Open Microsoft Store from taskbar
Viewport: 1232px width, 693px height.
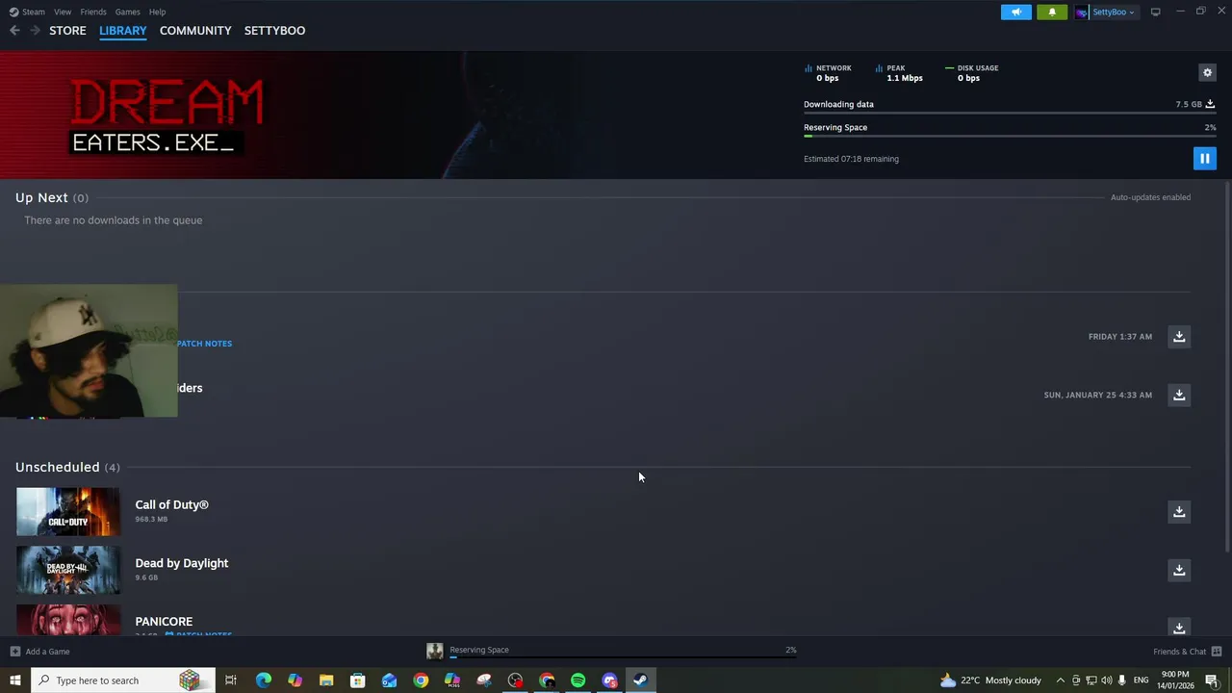[357, 680]
